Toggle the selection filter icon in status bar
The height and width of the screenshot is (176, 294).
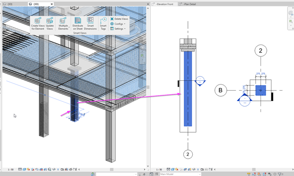[280, 174]
